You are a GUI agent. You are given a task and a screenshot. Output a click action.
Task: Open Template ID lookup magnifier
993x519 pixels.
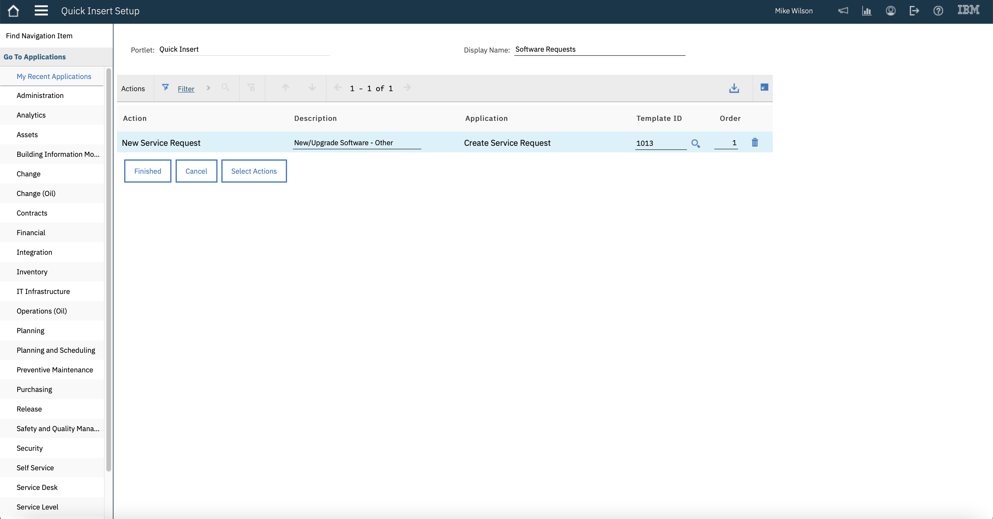point(696,143)
